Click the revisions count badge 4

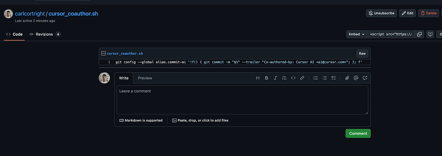pos(58,34)
